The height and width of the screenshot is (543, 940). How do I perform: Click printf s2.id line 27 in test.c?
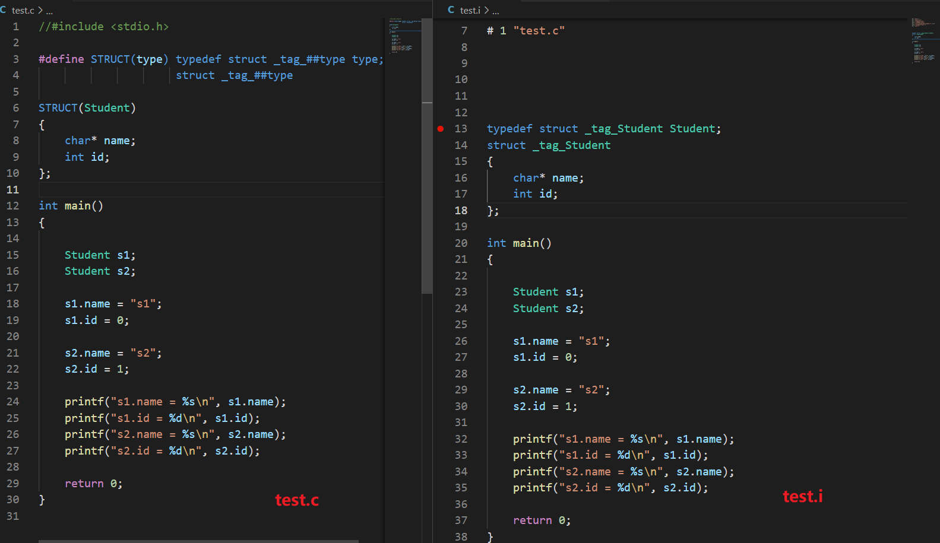[162, 451]
